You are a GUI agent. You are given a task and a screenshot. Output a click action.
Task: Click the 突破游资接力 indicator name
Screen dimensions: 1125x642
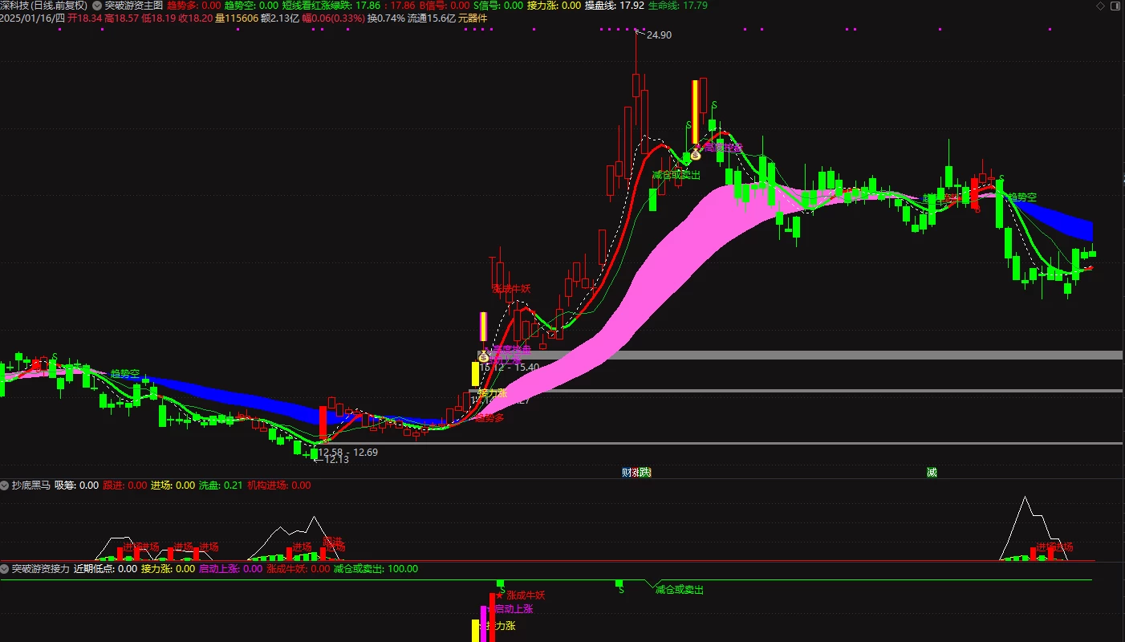40,569
